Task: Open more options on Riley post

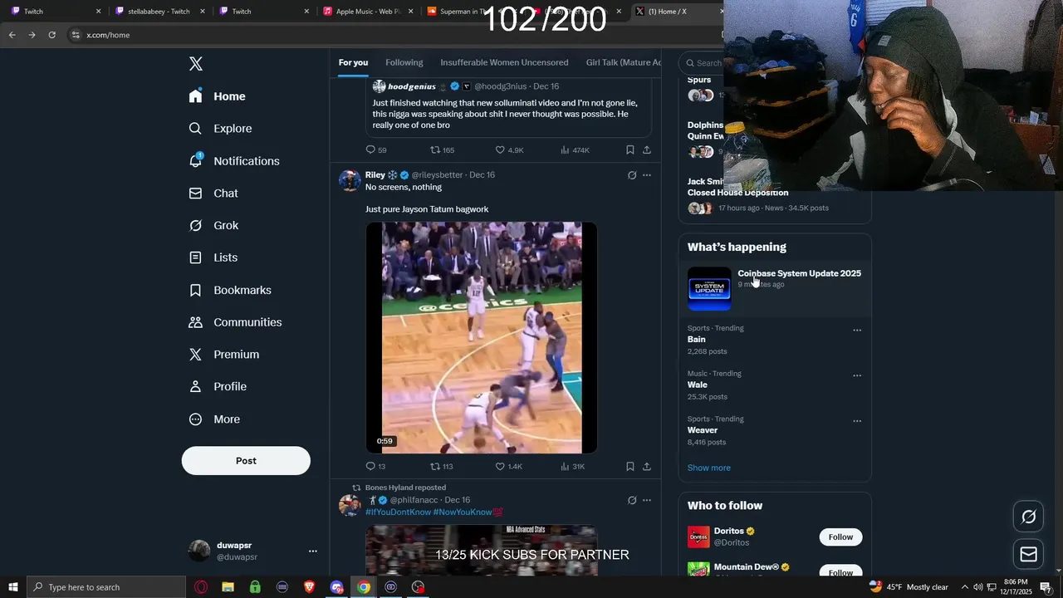Action: tap(647, 175)
